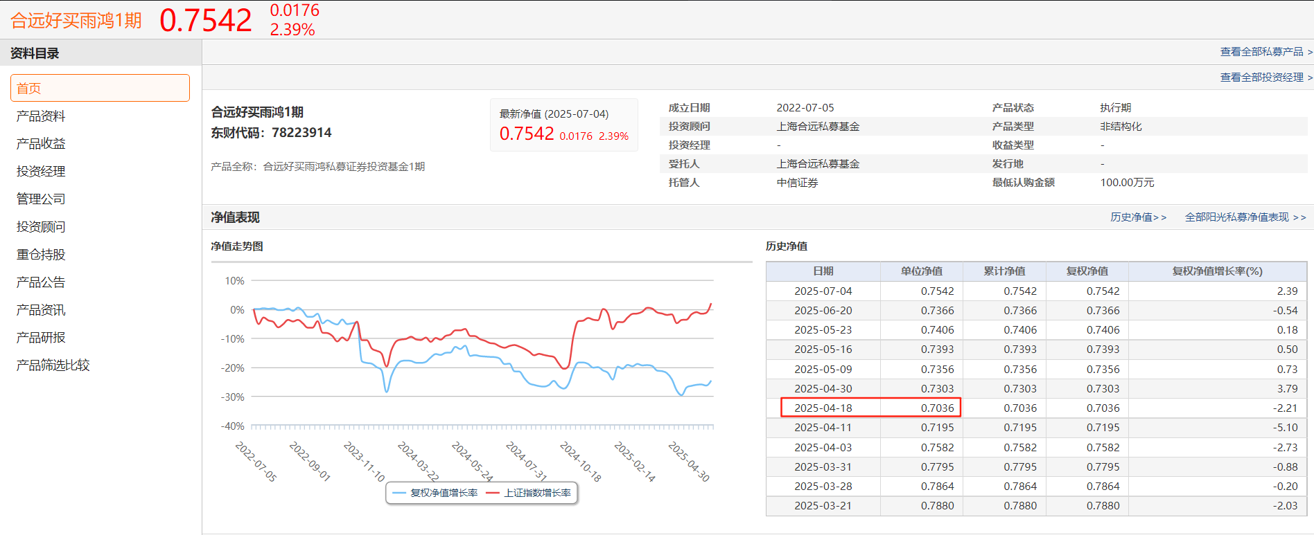
Task: Select the 2025-05-23 date cell
Action: (x=823, y=330)
